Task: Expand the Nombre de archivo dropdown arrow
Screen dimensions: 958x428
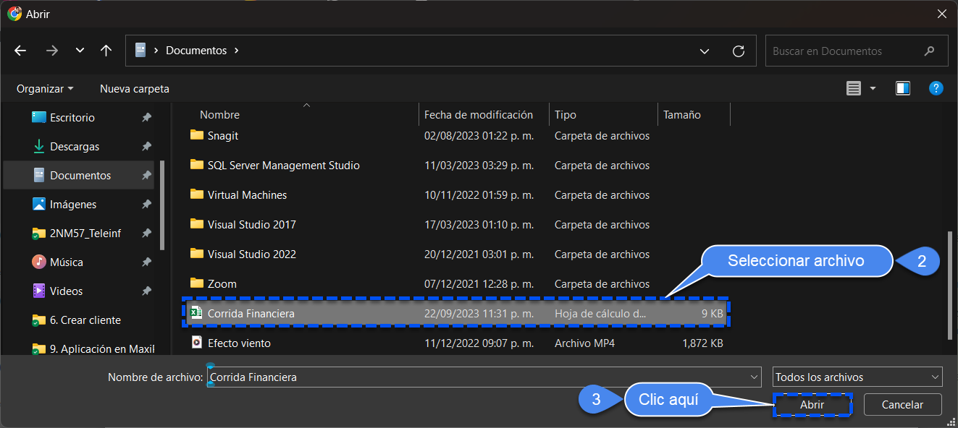Action: (x=755, y=377)
